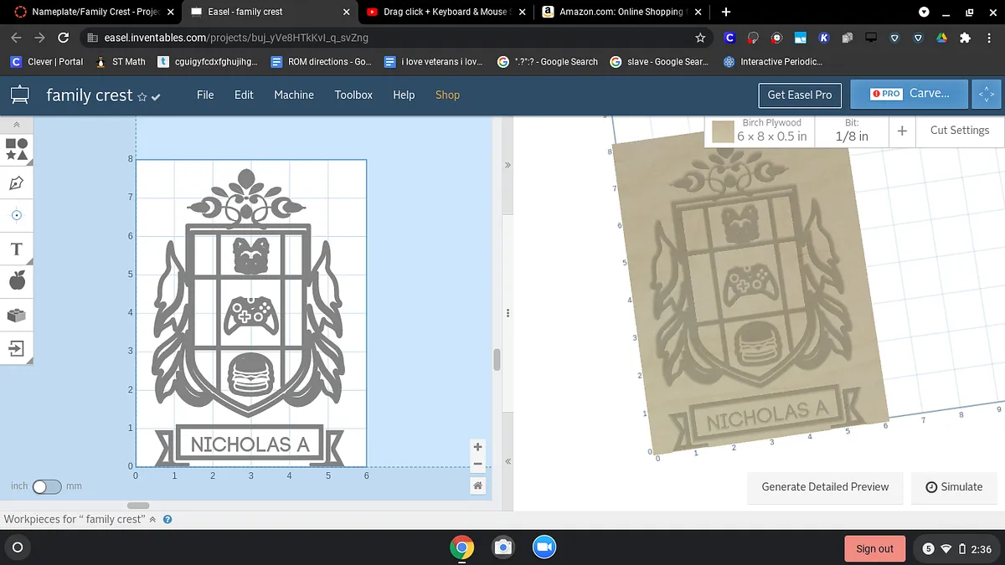1005x565 pixels.
Task: Reload the page
Action: 63,38
